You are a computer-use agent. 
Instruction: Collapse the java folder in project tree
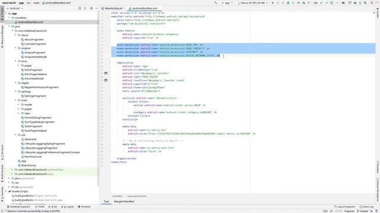(x=9, y=26)
